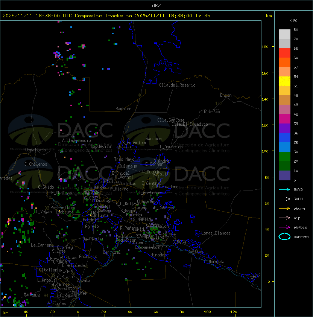Click the slate purple swatch at scale bottom
Screen dimensions: 313x317
(284, 175)
